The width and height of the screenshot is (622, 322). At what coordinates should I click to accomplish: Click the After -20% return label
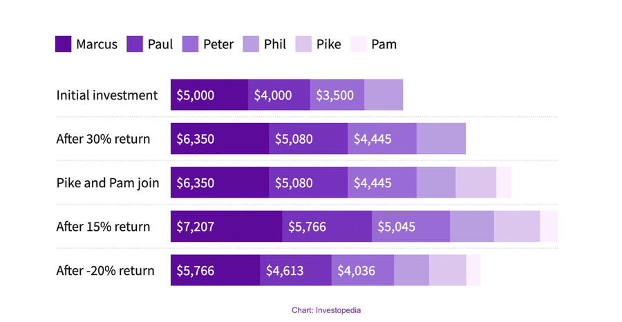pyautogui.click(x=105, y=270)
